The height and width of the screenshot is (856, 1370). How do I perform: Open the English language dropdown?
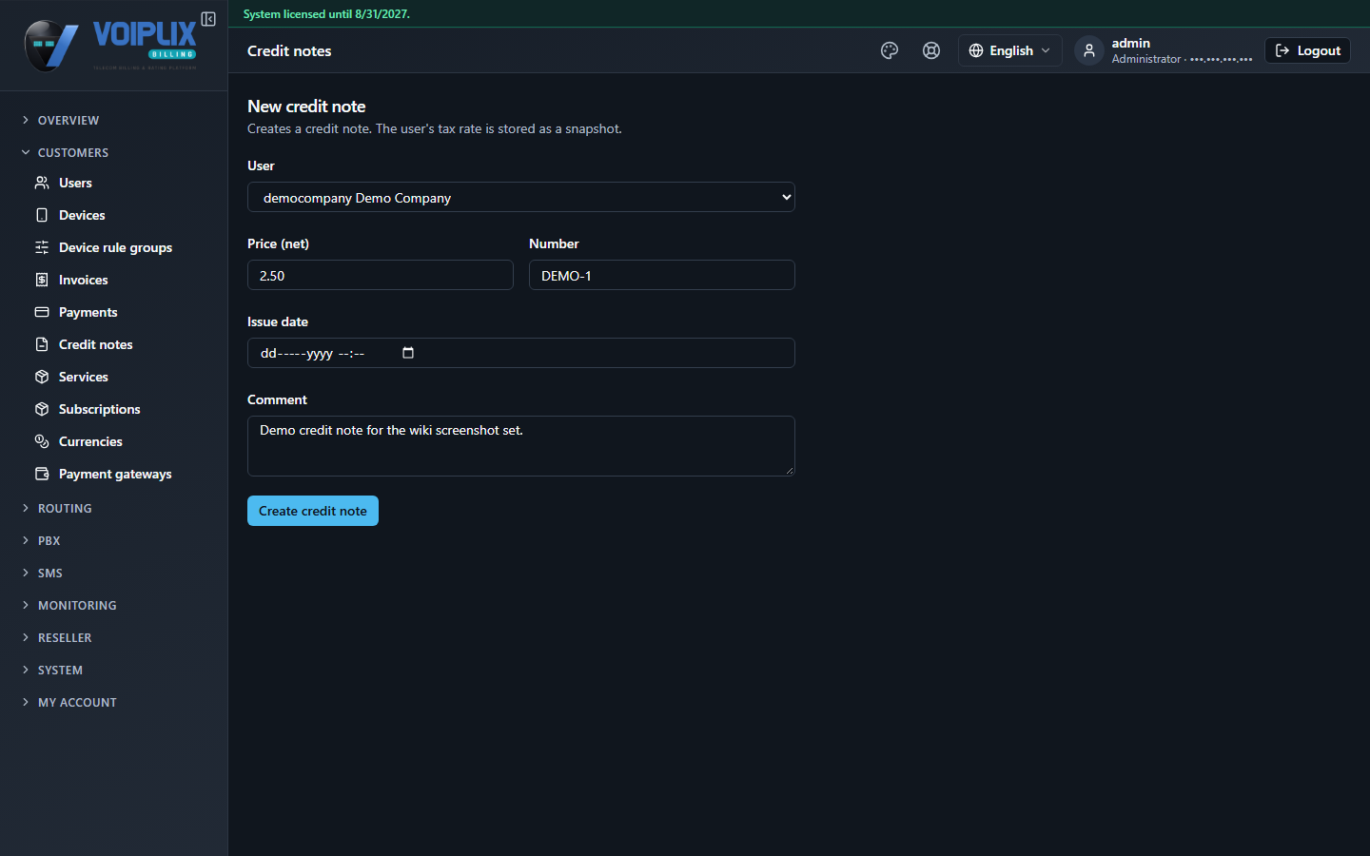click(x=1009, y=50)
